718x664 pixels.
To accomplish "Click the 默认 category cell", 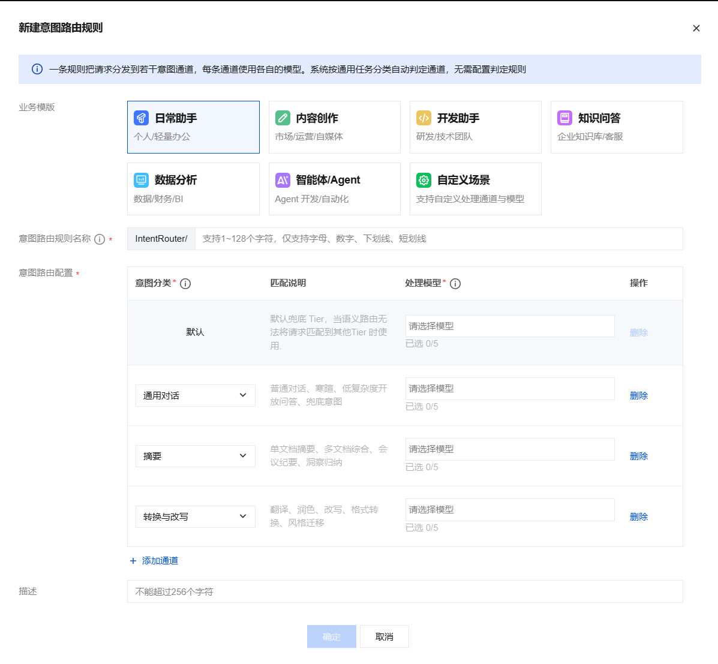I will (195, 332).
